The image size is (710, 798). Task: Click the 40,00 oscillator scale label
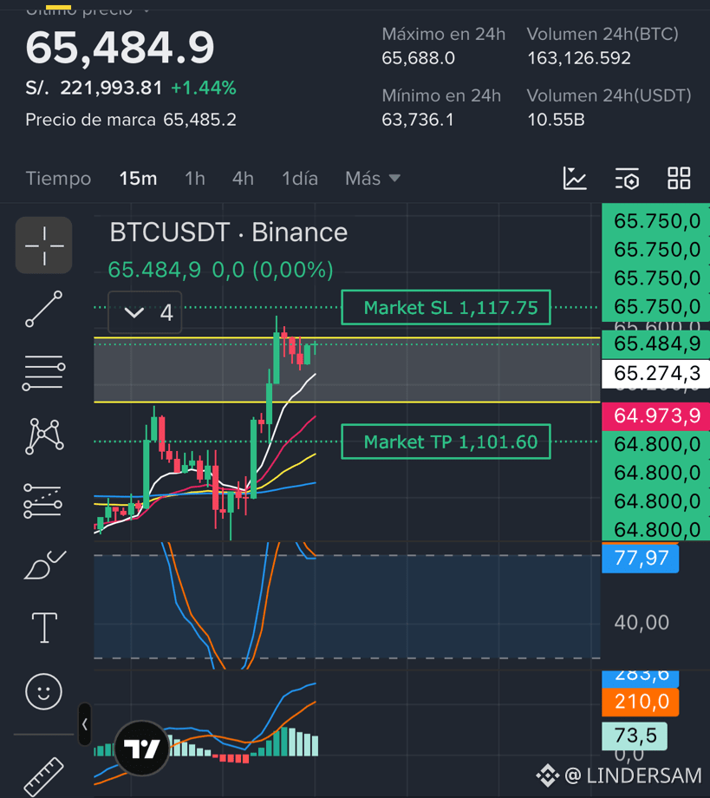point(642,623)
